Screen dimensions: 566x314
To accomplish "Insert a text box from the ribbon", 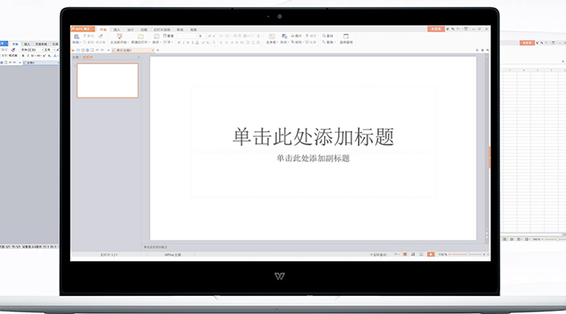I will pyautogui.click(x=272, y=37).
